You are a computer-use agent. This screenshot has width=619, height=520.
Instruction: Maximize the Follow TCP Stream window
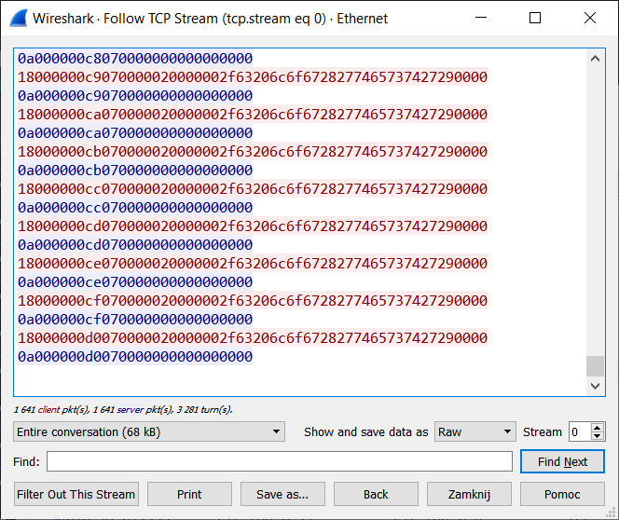[x=535, y=18]
